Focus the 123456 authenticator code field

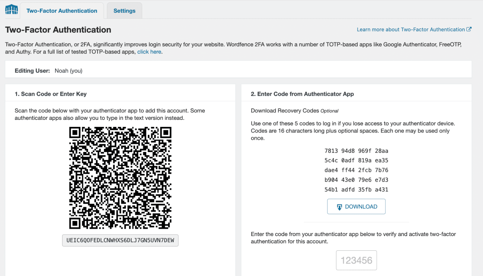pos(357,260)
